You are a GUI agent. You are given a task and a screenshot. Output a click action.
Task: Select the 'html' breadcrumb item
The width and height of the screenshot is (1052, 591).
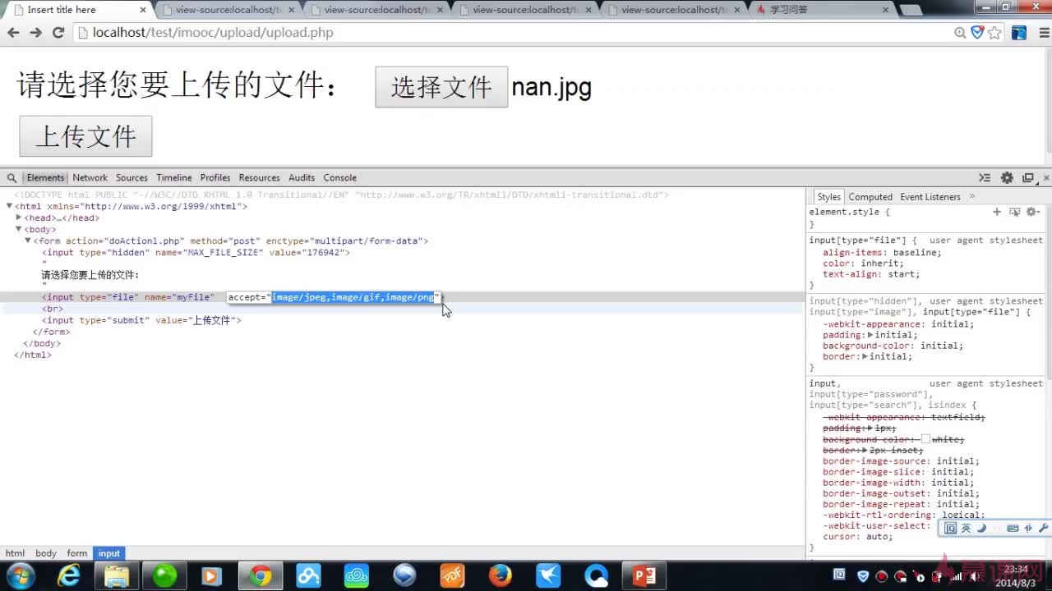point(15,553)
